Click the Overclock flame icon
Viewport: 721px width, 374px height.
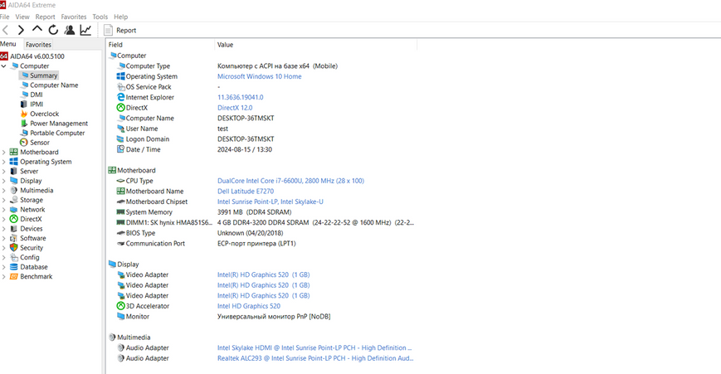point(24,114)
